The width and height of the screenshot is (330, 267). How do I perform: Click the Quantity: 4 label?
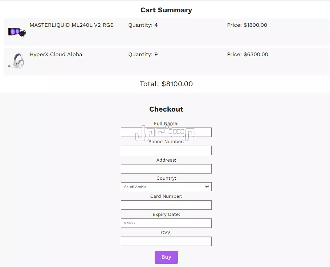point(143,25)
